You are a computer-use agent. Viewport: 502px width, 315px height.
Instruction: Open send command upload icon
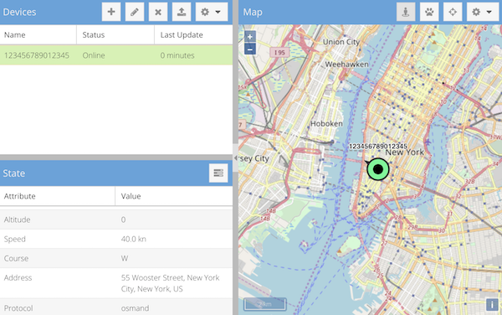pos(182,12)
